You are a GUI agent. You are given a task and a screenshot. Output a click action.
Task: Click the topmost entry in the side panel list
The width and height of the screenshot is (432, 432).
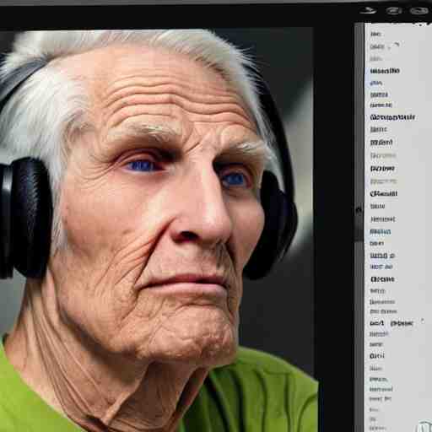[x=375, y=34]
